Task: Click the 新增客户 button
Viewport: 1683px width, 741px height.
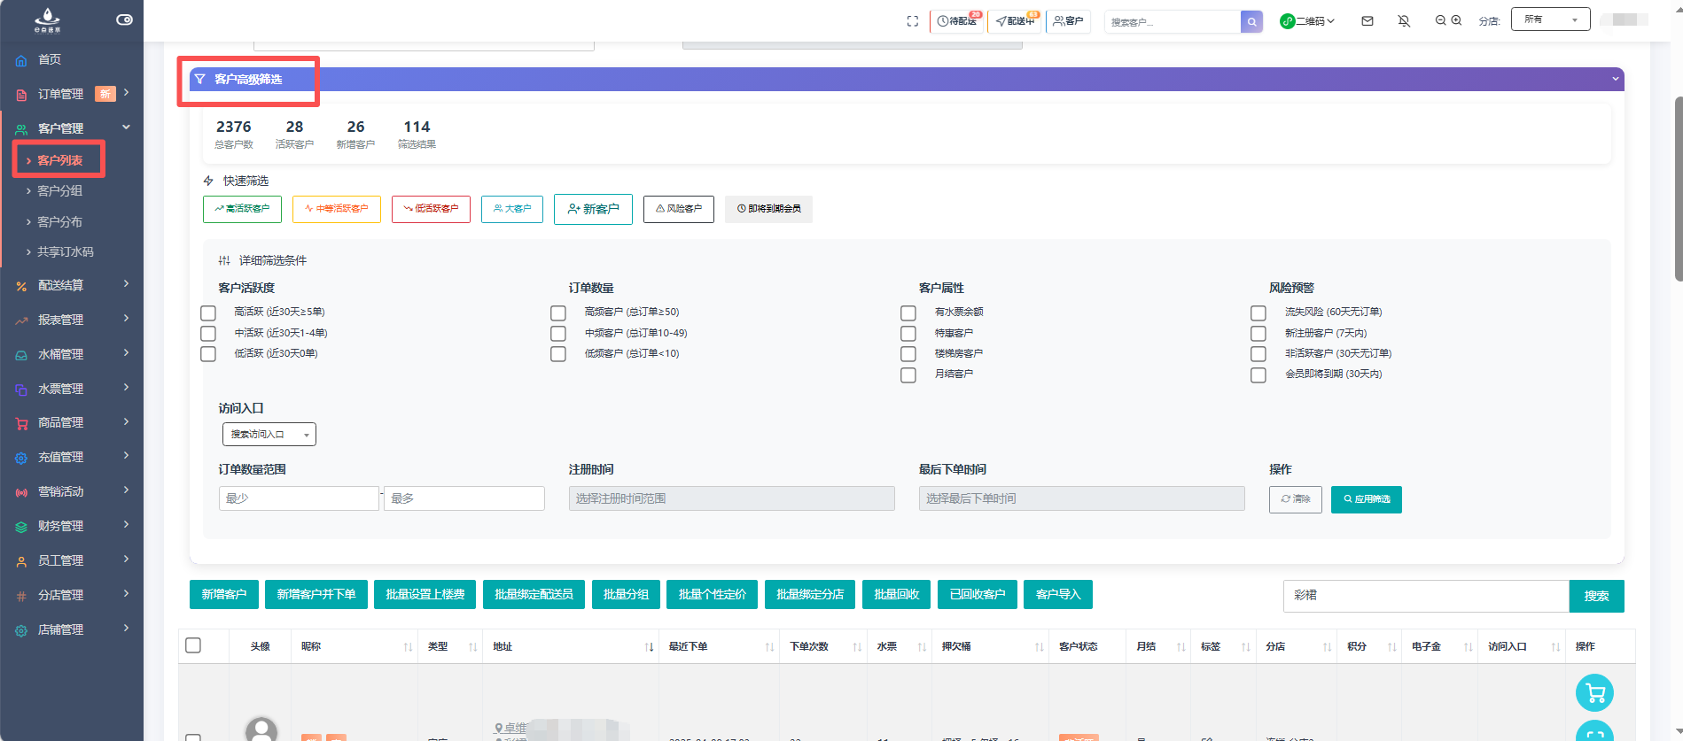Action: click(223, 595)
